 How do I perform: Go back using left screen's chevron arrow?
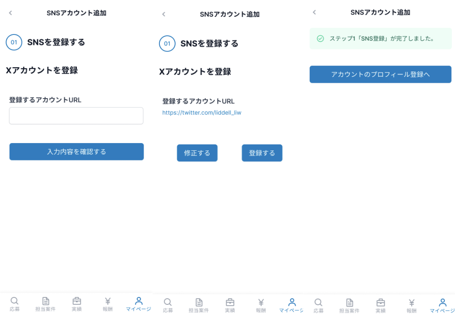point(10,13)
